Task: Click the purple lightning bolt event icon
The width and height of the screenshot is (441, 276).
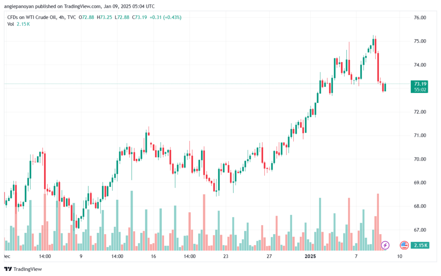Action: pos(385,245)
